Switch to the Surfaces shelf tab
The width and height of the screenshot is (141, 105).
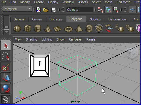(x=56, y=19)
